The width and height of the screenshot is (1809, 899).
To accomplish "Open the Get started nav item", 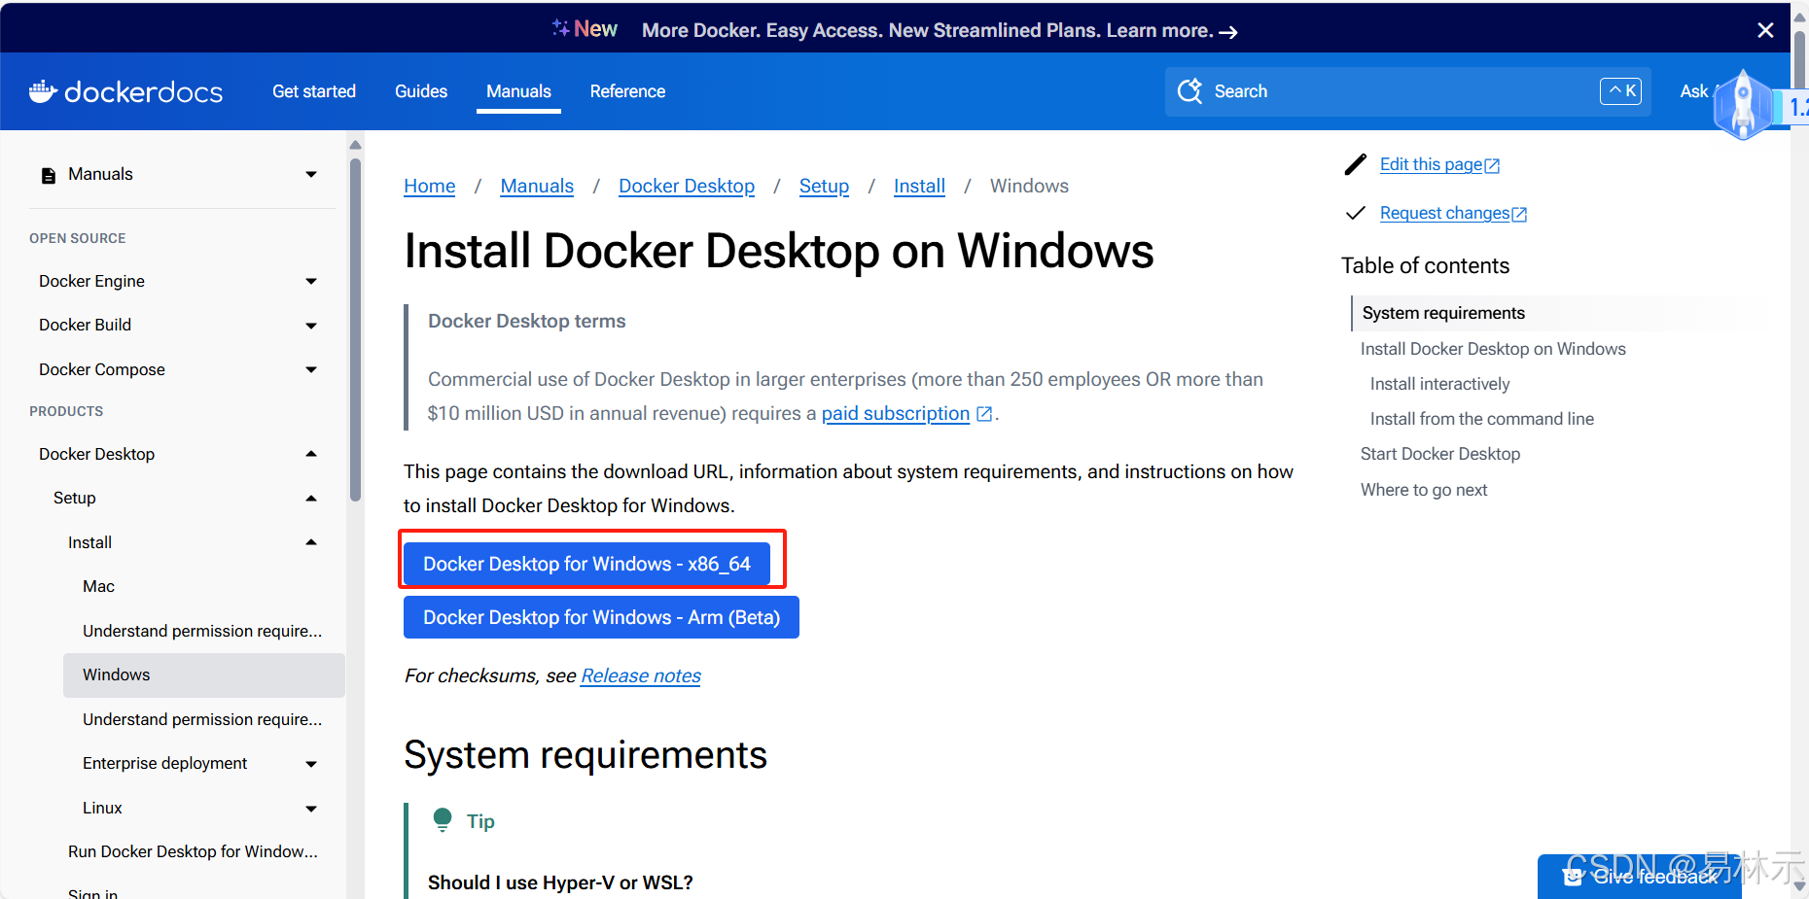I will 314,91.
